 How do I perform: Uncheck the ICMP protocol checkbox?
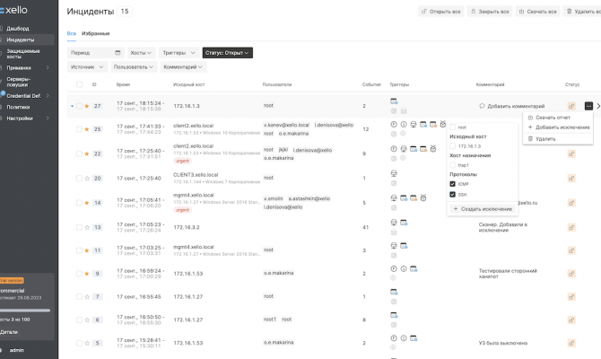(453, 184)
